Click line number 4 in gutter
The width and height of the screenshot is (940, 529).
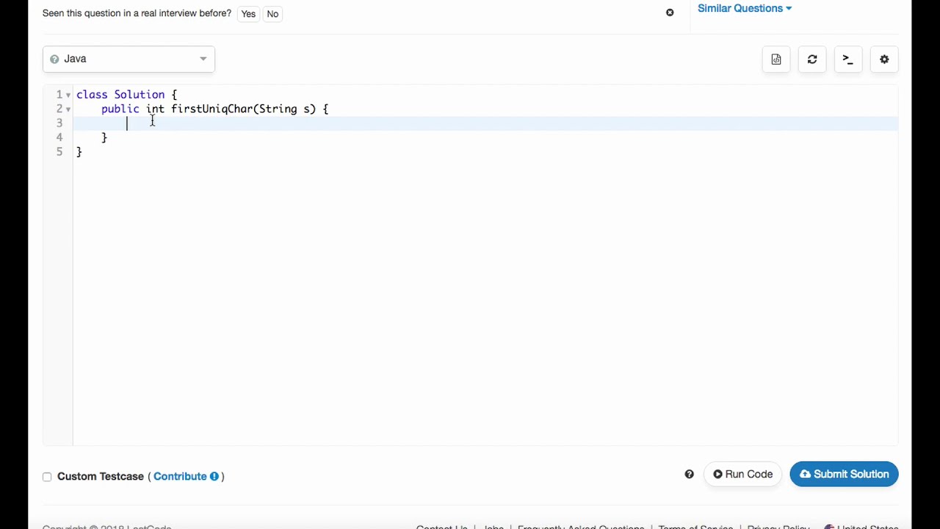pyautogui.click(x=59, y=137)
